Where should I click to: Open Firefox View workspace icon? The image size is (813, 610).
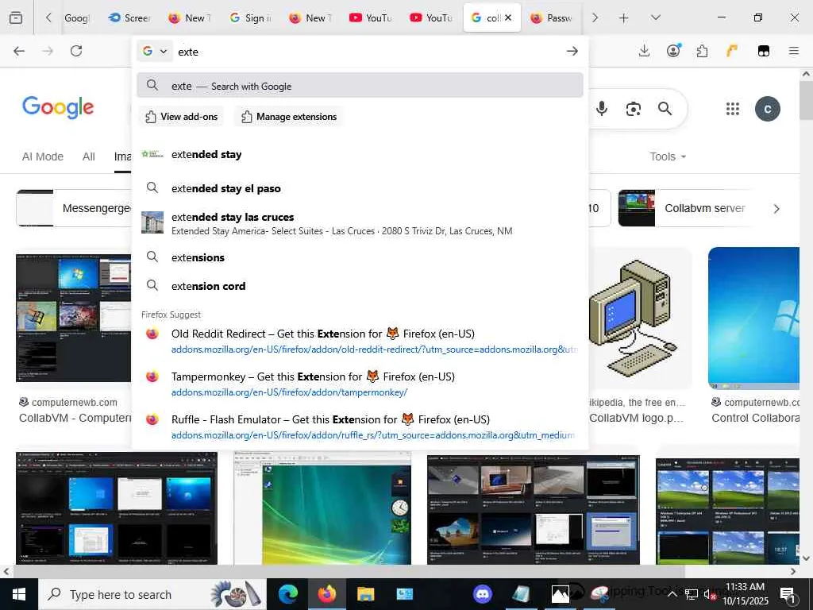[x=16, y=17]
